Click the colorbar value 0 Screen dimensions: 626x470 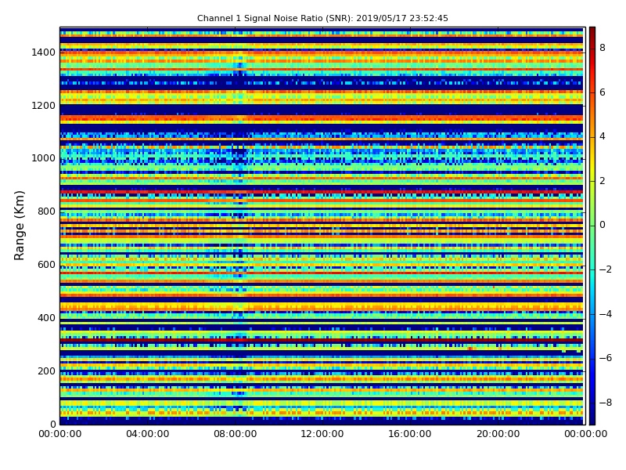pyautogui.click(x=603, y=225)
